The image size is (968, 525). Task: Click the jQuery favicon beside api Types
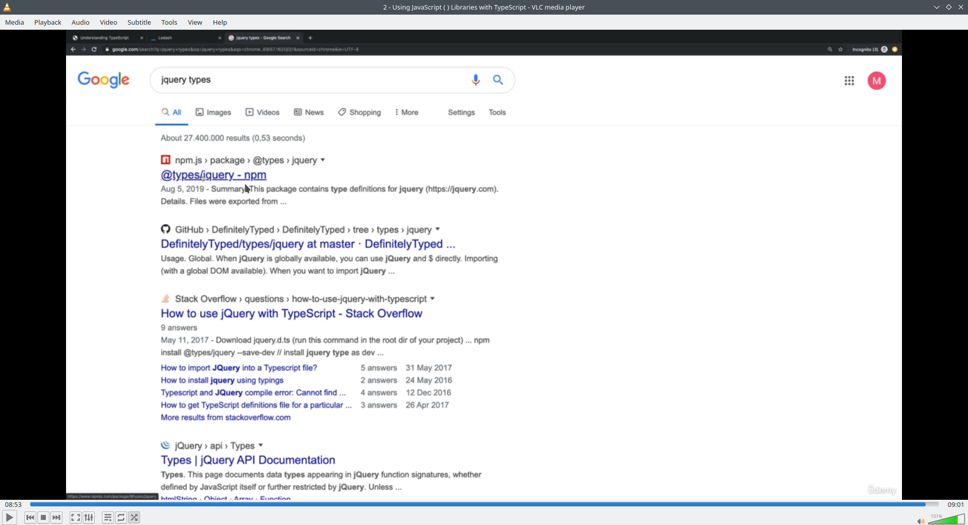165,445
